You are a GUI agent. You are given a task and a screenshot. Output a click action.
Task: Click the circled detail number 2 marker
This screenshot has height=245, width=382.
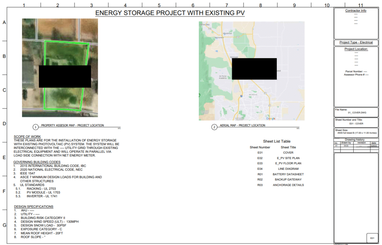(x=215, y=127)
